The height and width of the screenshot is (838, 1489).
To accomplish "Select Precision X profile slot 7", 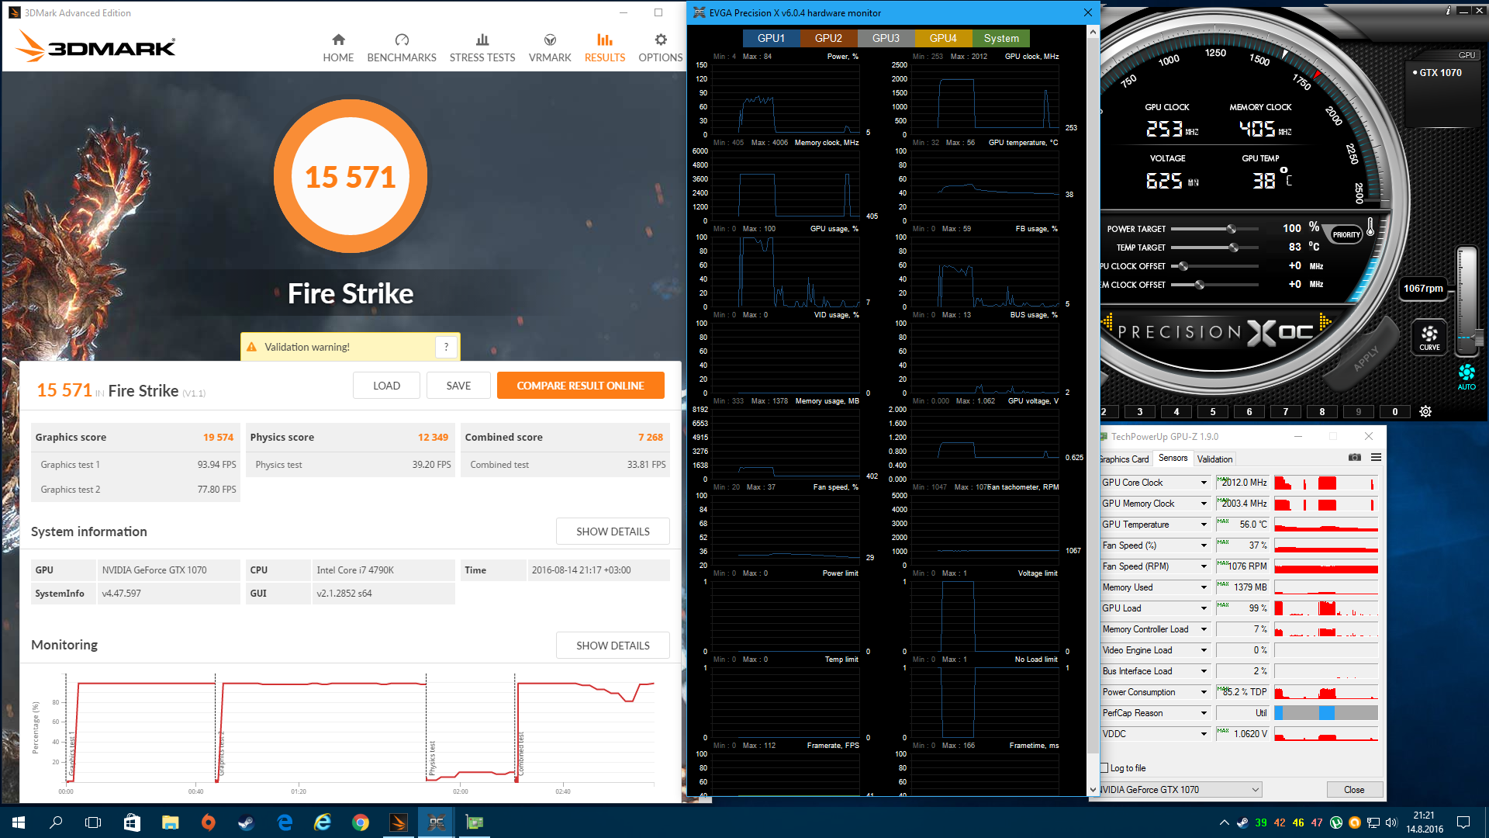I will [x=1286, y=412].
